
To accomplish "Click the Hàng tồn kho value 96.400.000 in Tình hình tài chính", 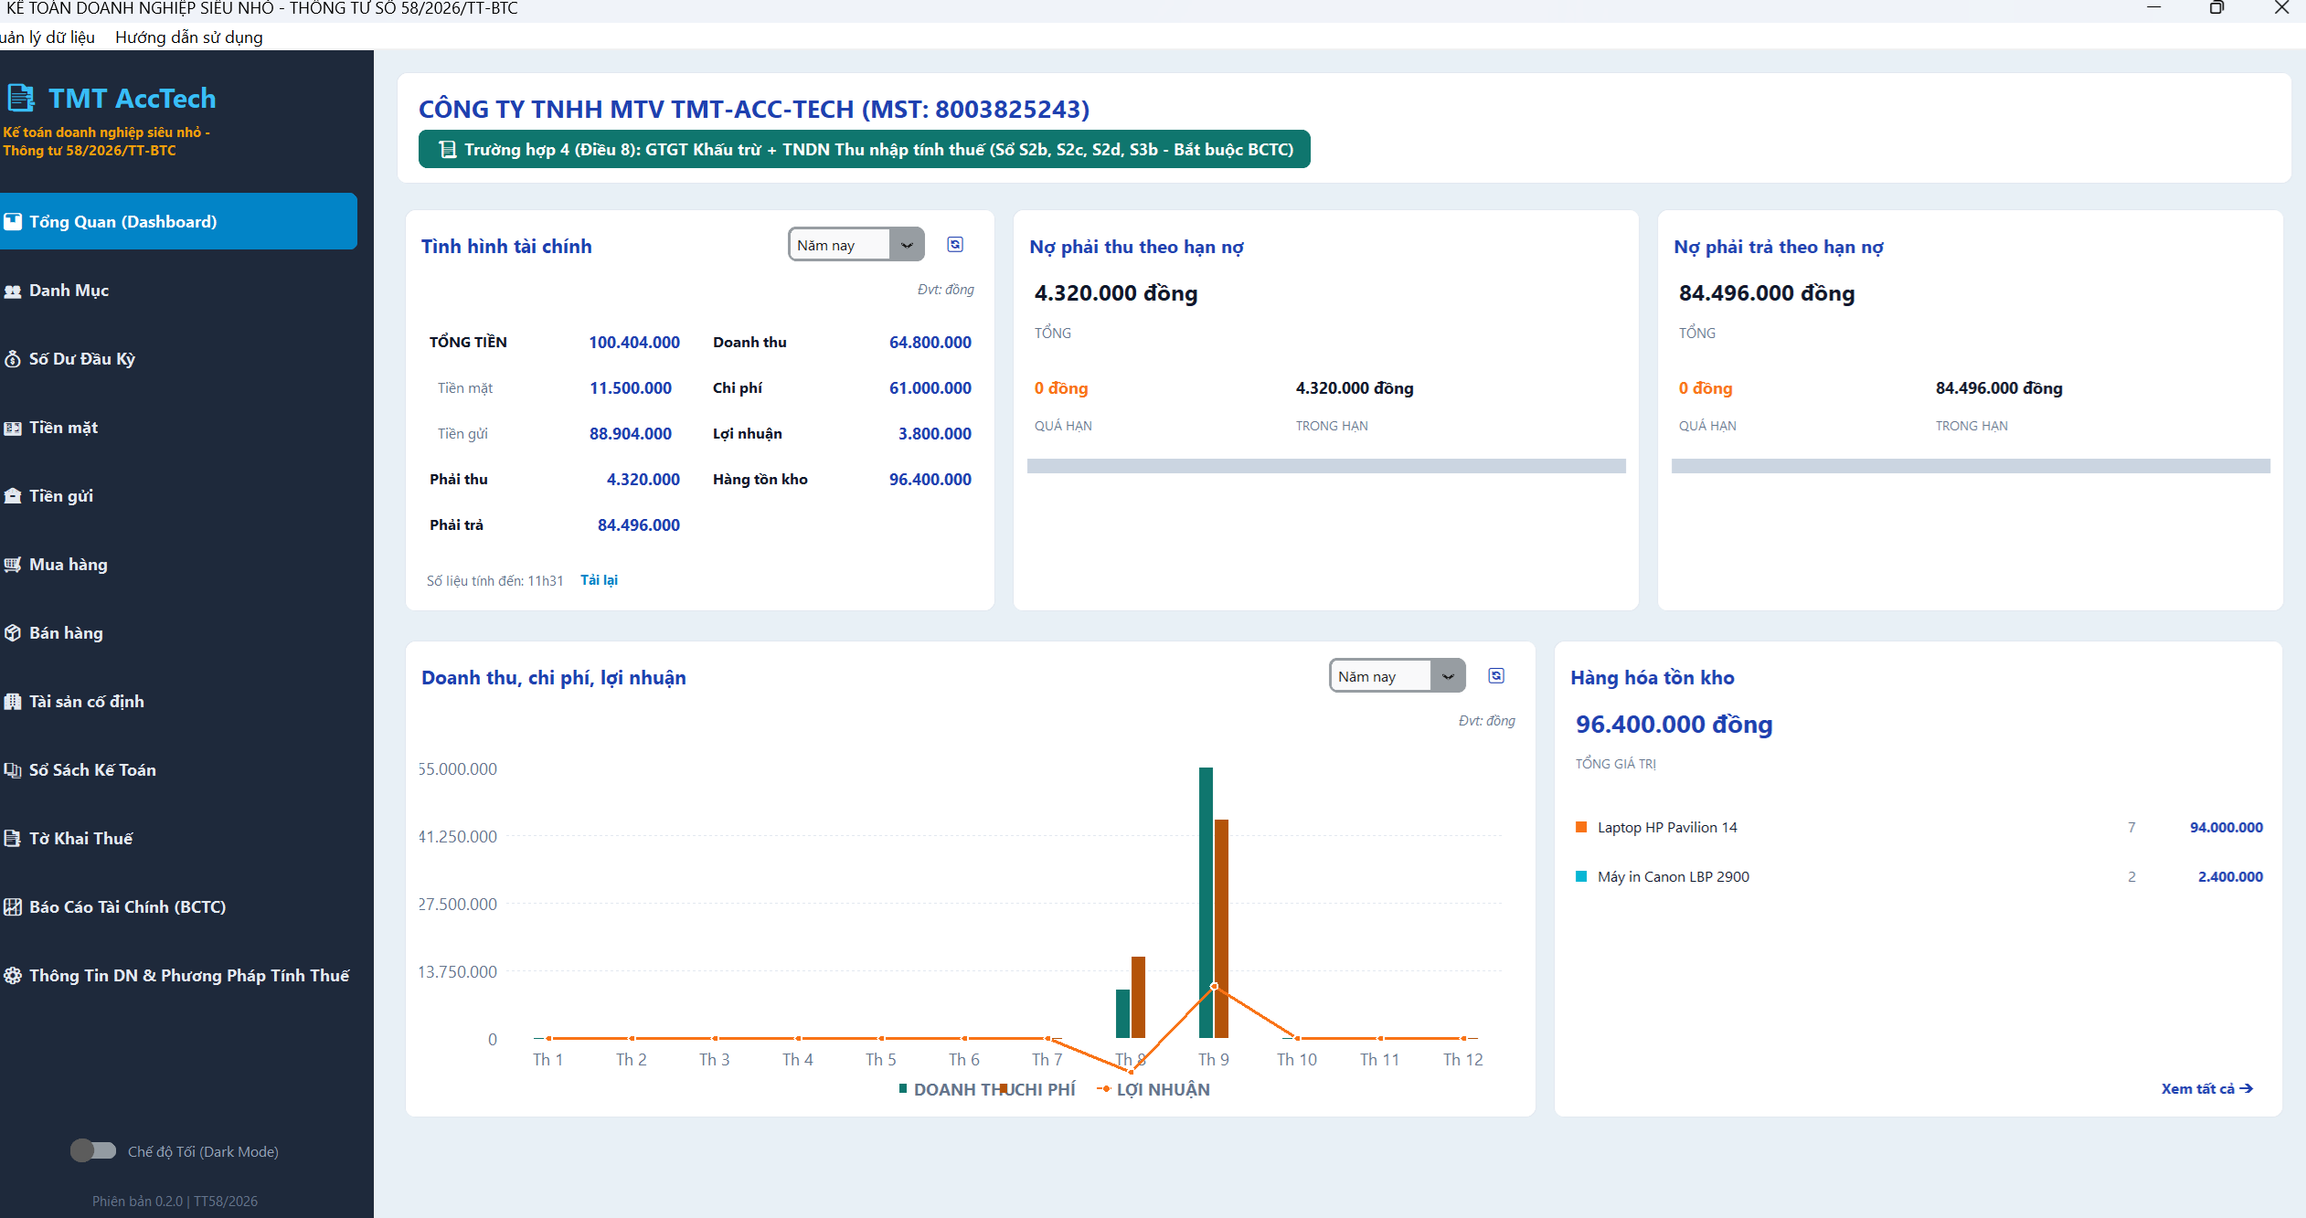I will click(930, 480).
